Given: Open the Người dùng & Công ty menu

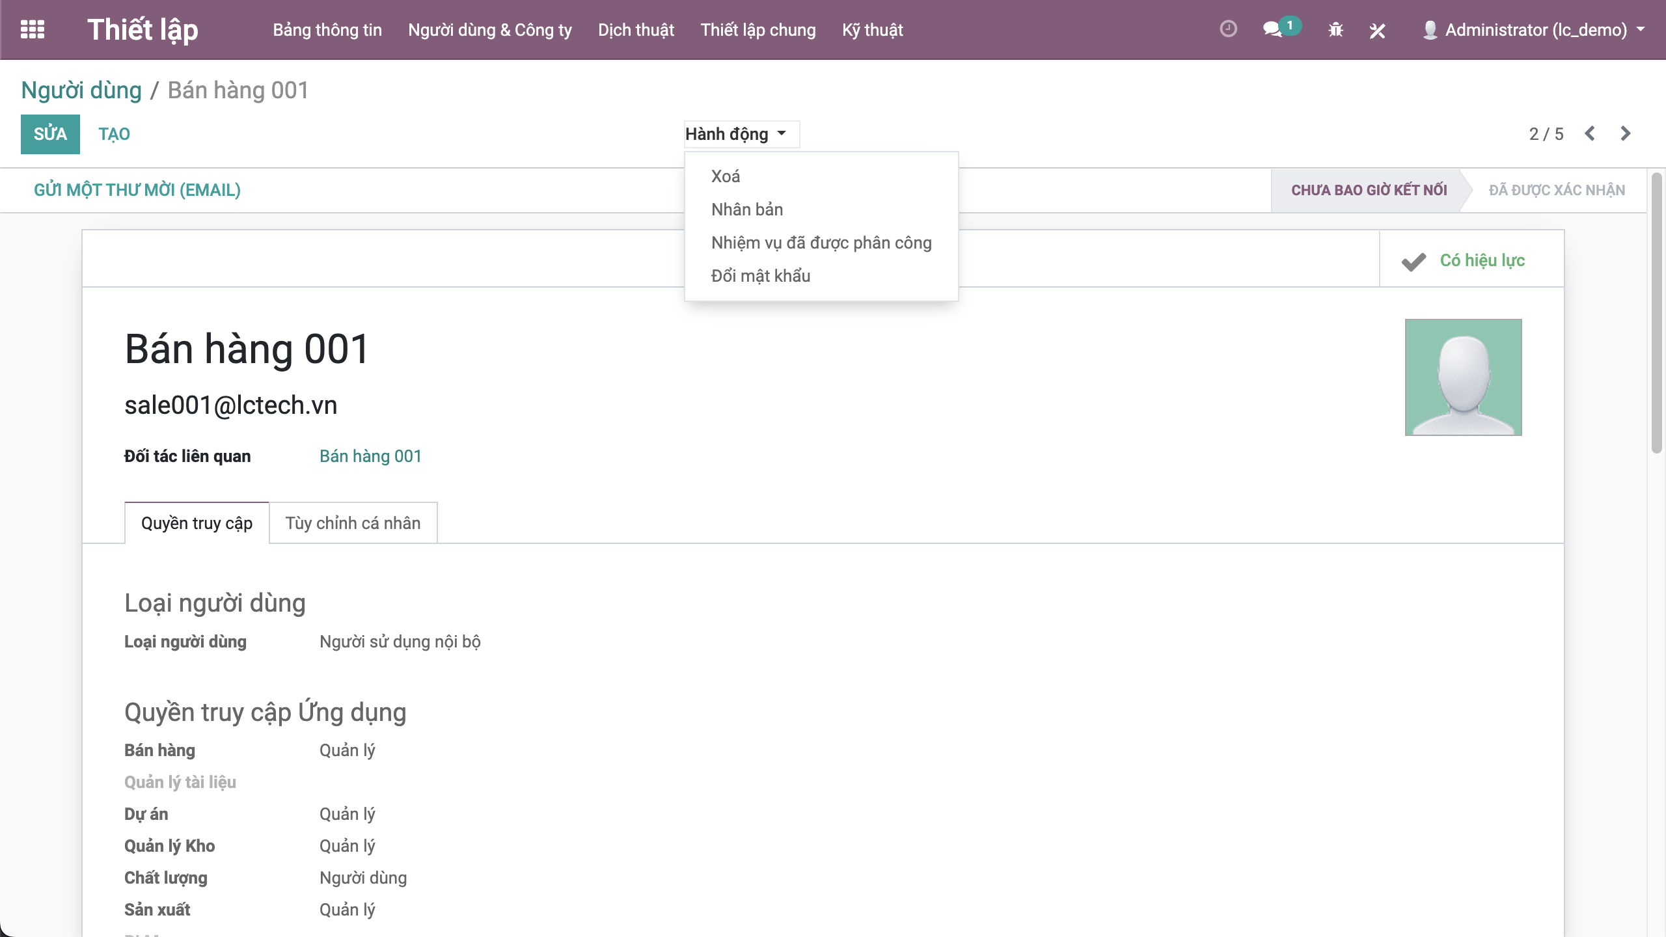Looking at the screenshot, I should pos(489,30).
